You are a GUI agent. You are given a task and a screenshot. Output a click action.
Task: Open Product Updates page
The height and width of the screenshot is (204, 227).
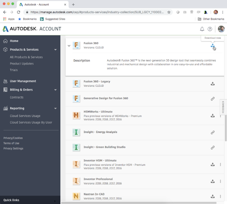tap(22, 64)
